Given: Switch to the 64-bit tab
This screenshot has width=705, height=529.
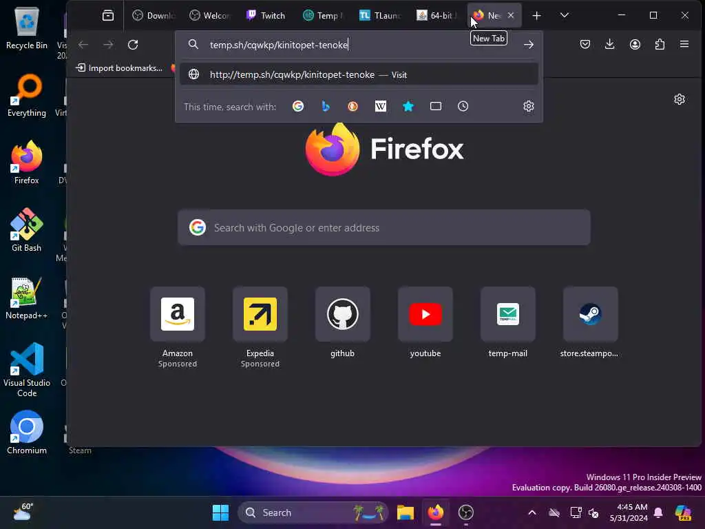Looking at the screenshot, I should click(435, 16).
